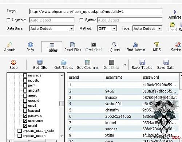Select username cell kernel
182x142 pixels.
tap(111, 123)
